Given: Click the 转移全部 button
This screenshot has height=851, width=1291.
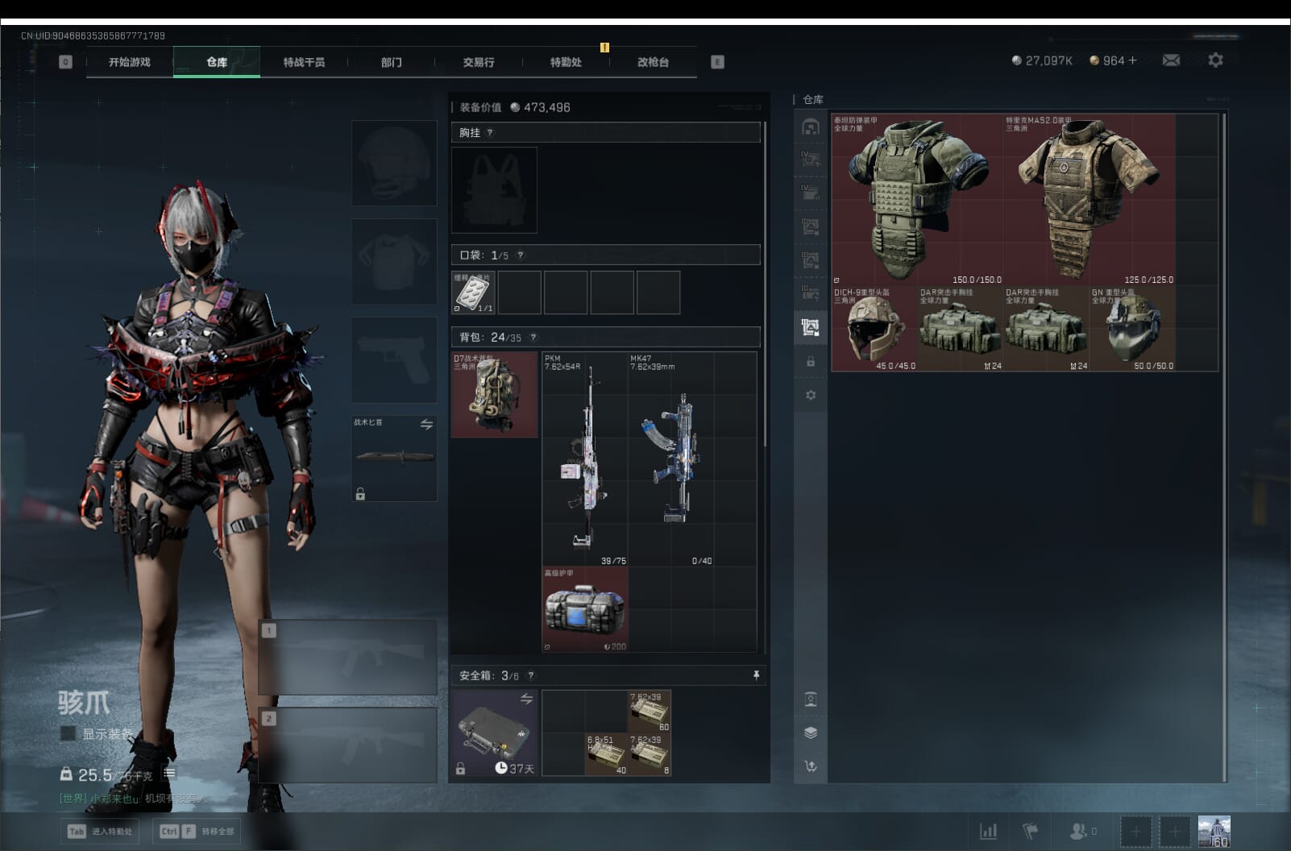Looking at the screenshot, I should tap(198, 831).
